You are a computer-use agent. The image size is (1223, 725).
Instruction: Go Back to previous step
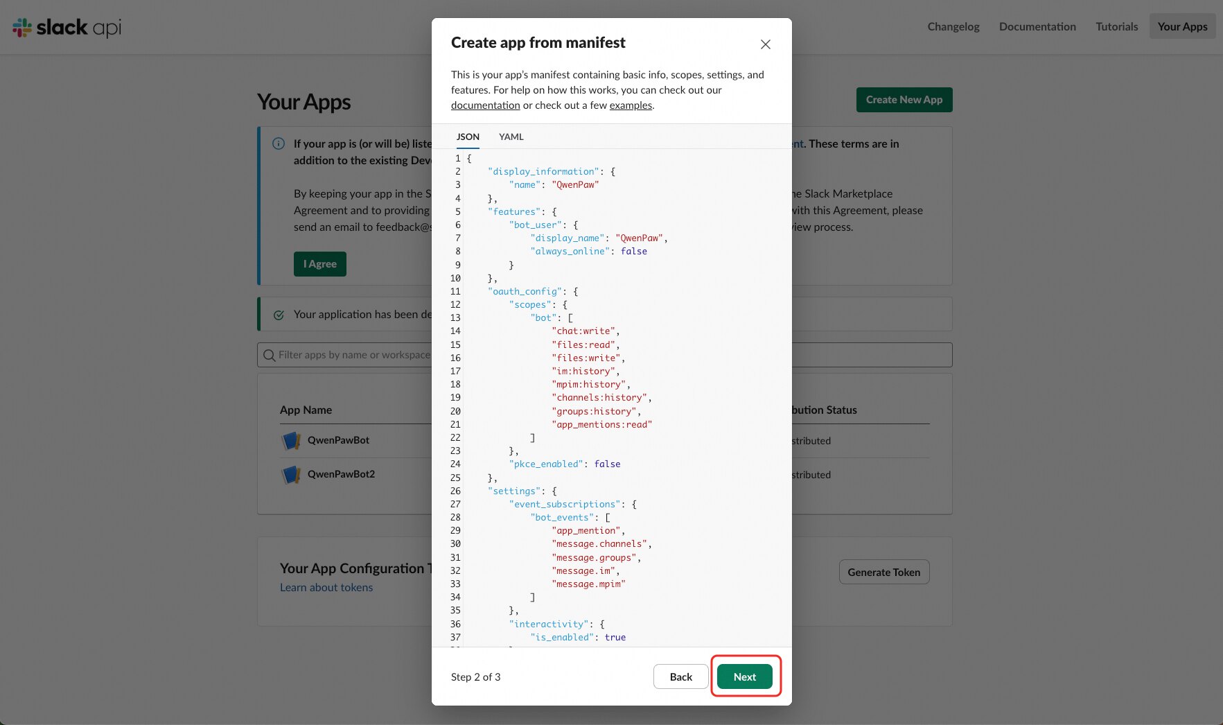[x=680, y=676]
